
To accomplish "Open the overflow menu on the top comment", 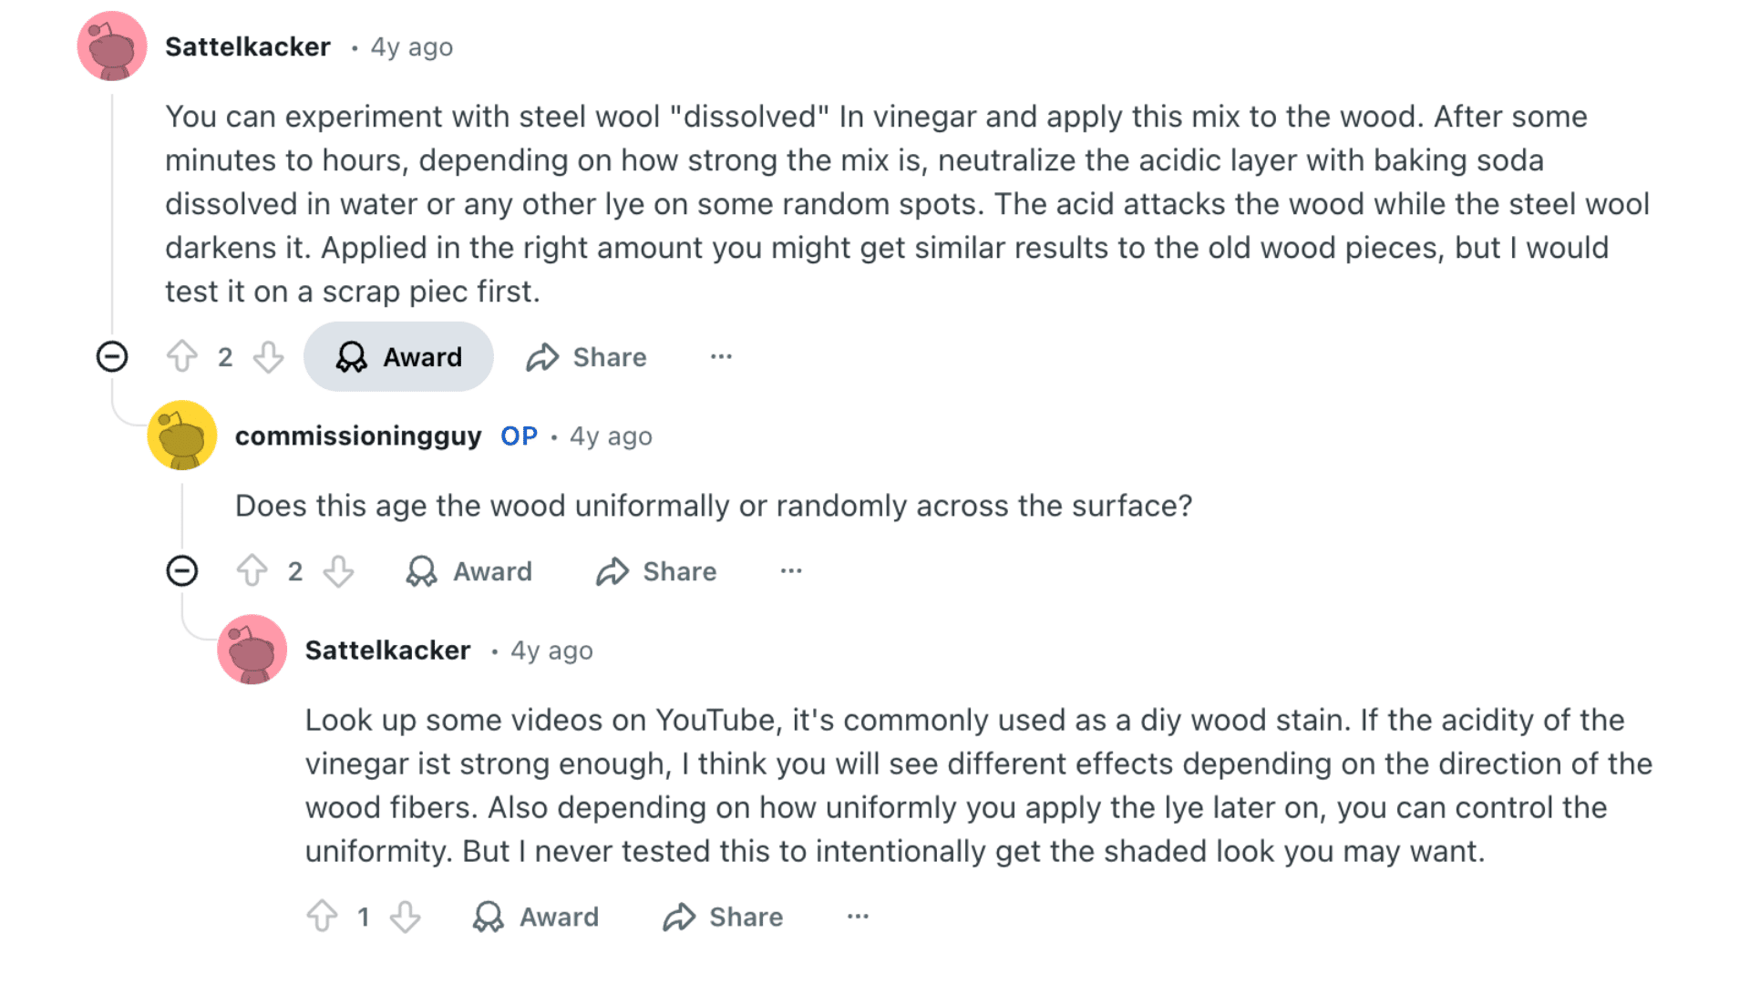I will (721, 357).
